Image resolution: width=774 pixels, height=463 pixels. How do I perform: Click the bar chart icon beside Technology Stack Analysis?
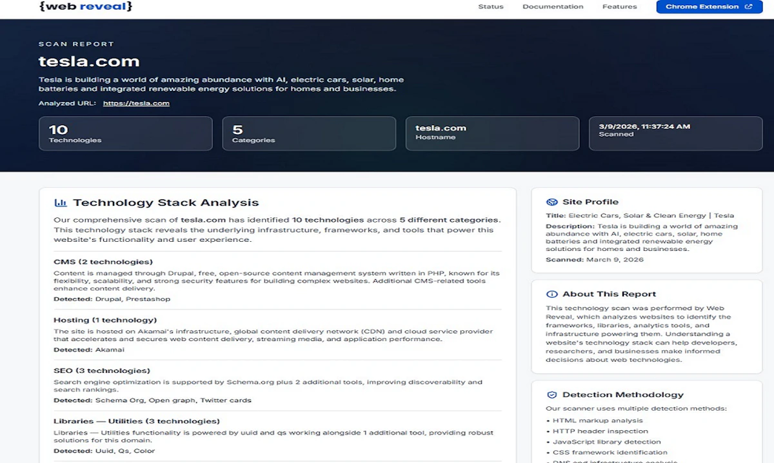61,202
